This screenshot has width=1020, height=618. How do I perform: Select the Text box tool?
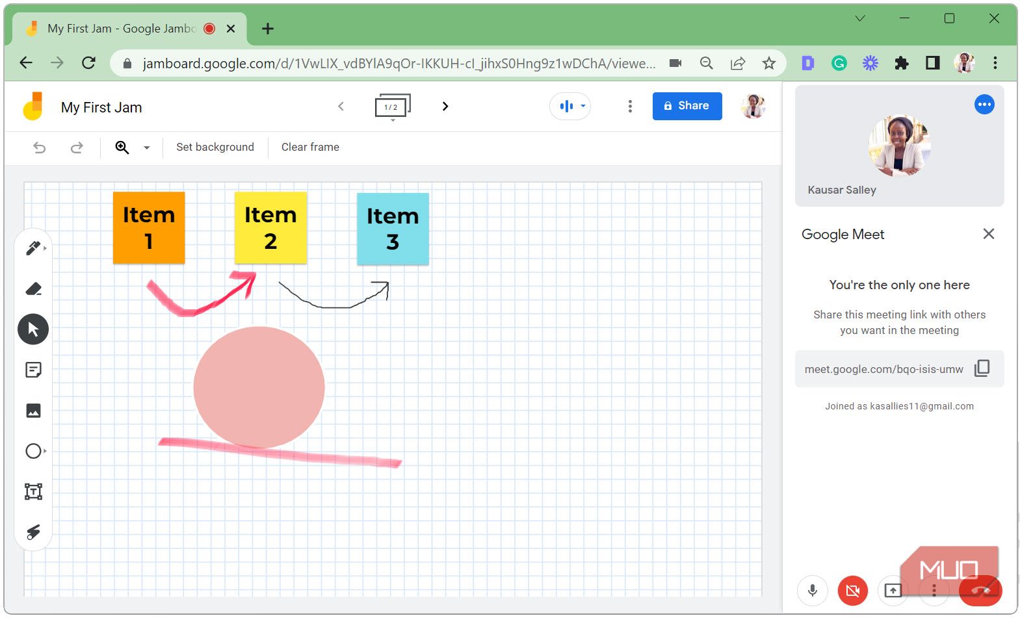click(33, 492)
